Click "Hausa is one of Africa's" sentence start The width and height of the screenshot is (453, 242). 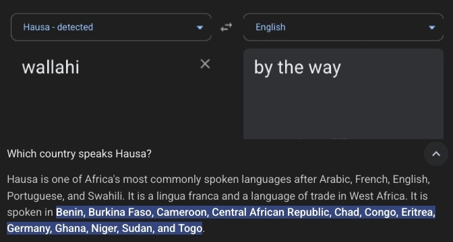pos(63,179)
